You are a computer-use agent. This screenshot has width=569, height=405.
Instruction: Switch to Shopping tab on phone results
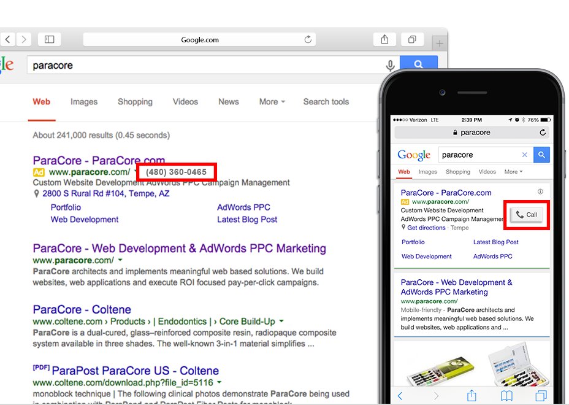tap(457, 172)
